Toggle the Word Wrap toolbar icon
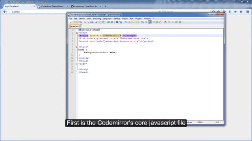The height and width of the screenshot is (141, 252). [x=143, y=22]
